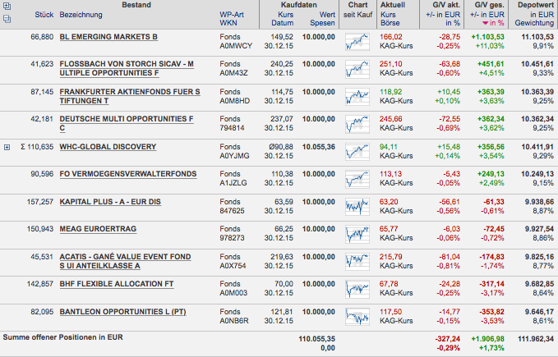Toggle descending sort on G/V ges. in %
The image size is (558, 357).
click(x=493, y=23)
